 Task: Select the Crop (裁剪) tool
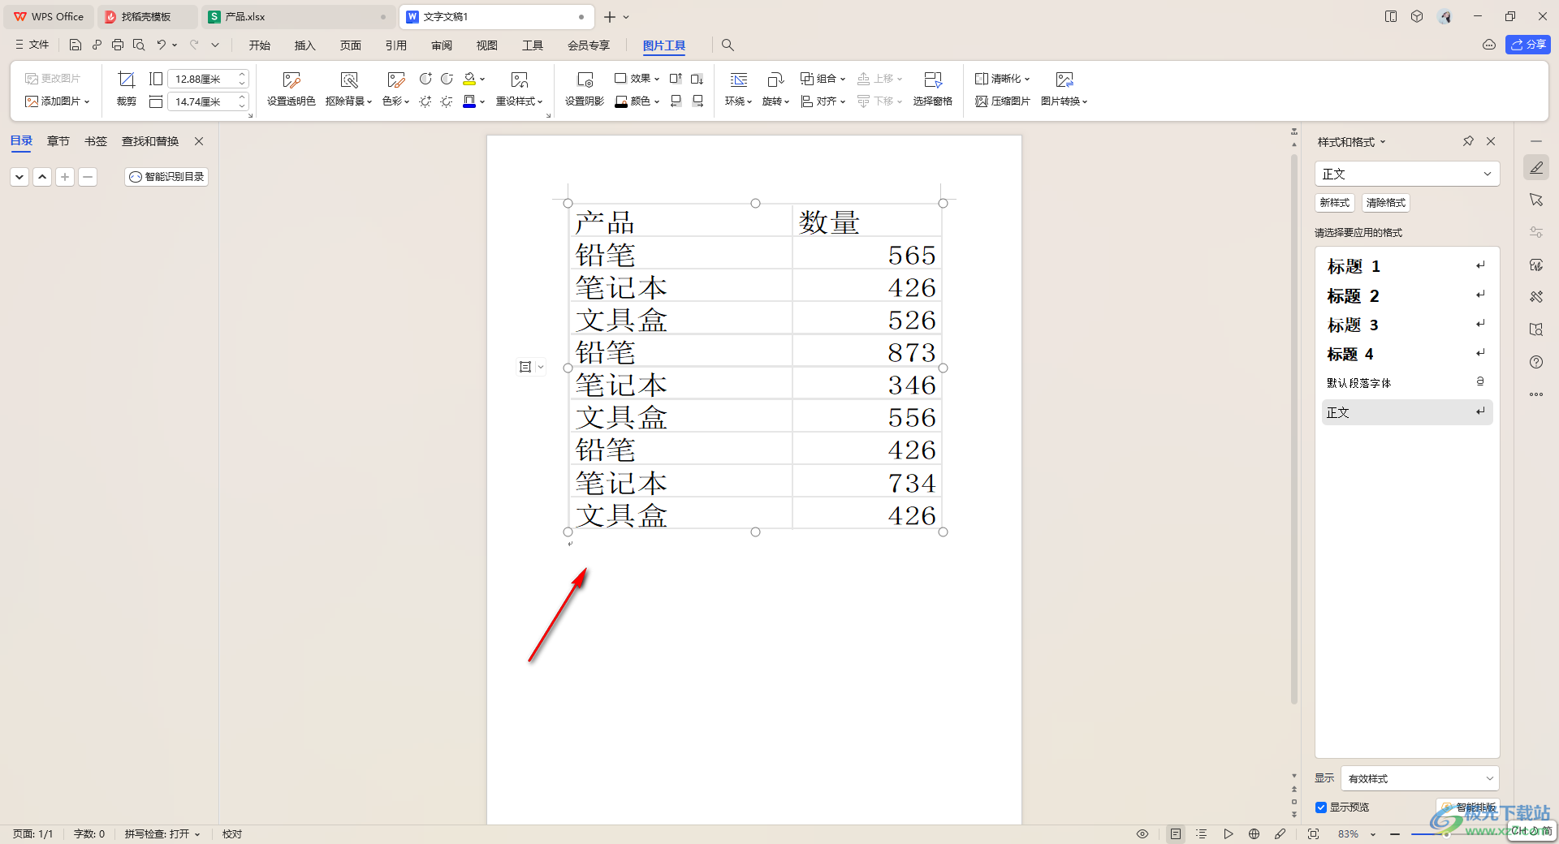pyautogui.click(x=126, y=88)
